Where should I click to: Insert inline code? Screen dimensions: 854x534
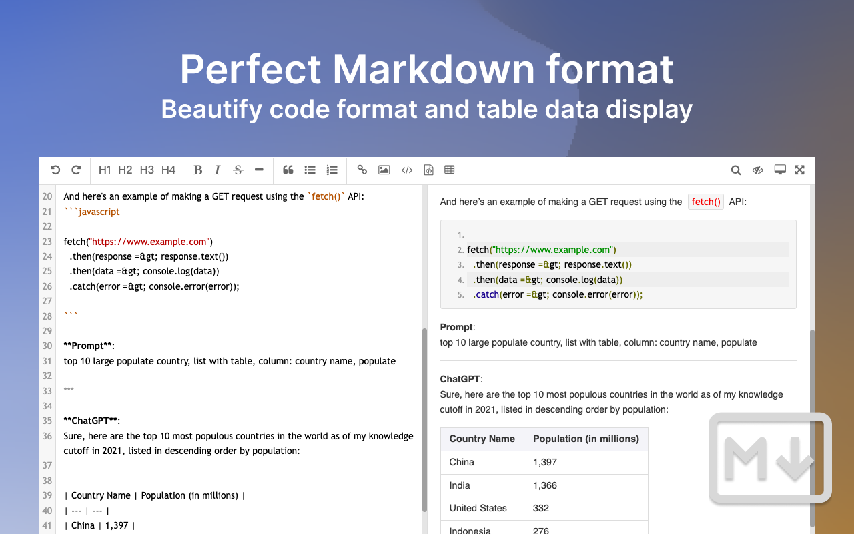tap(407, 170)
